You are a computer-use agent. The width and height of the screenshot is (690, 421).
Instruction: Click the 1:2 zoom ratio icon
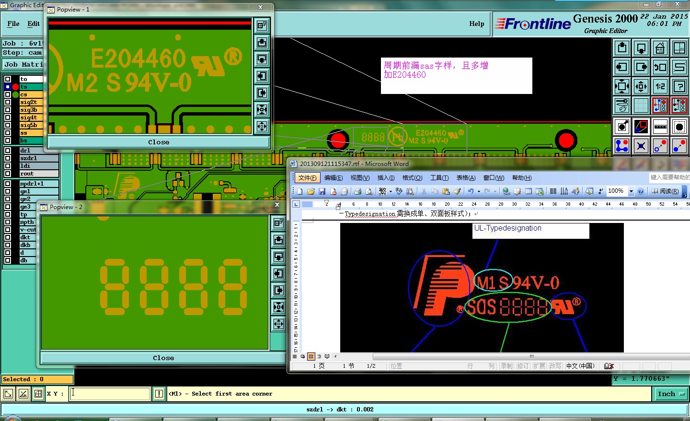tap(660, 86)
